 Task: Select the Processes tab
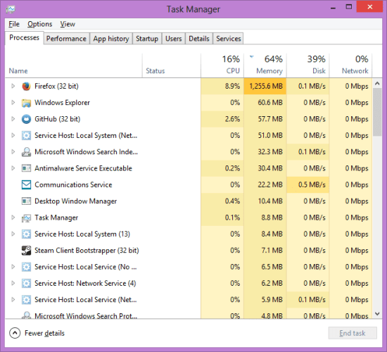pos(24,38)
